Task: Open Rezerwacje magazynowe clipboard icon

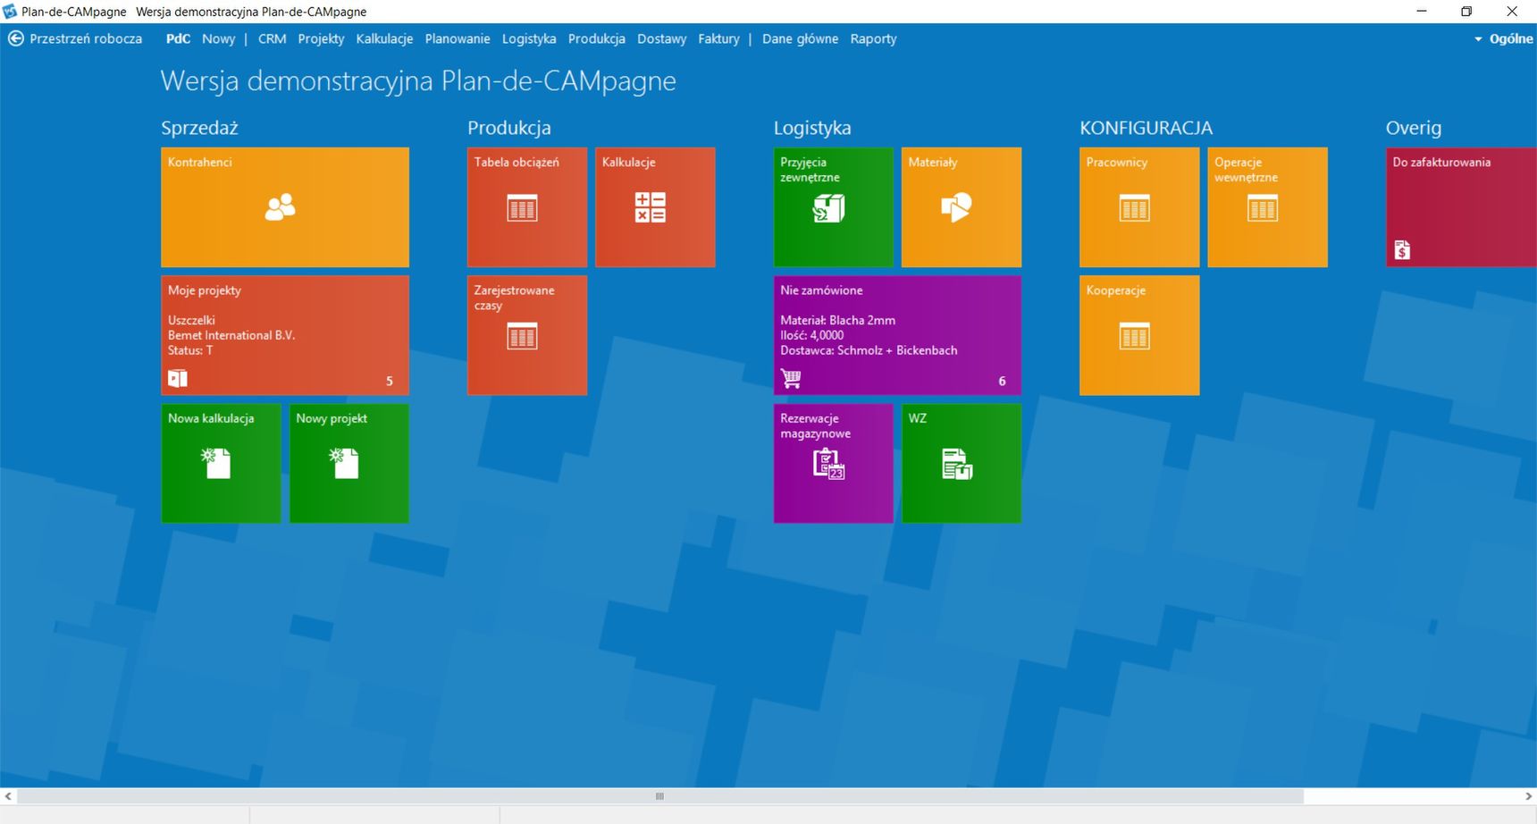Action: pos(828,465)
